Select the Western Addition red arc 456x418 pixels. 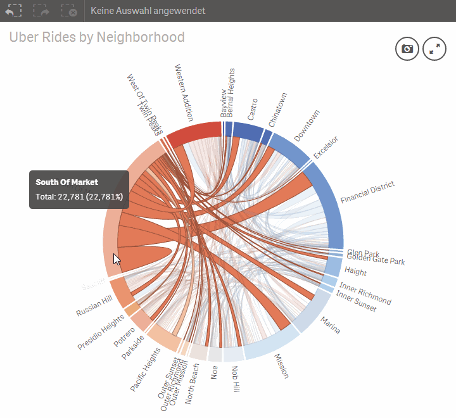pyautogui.click(x=196, y=133)
